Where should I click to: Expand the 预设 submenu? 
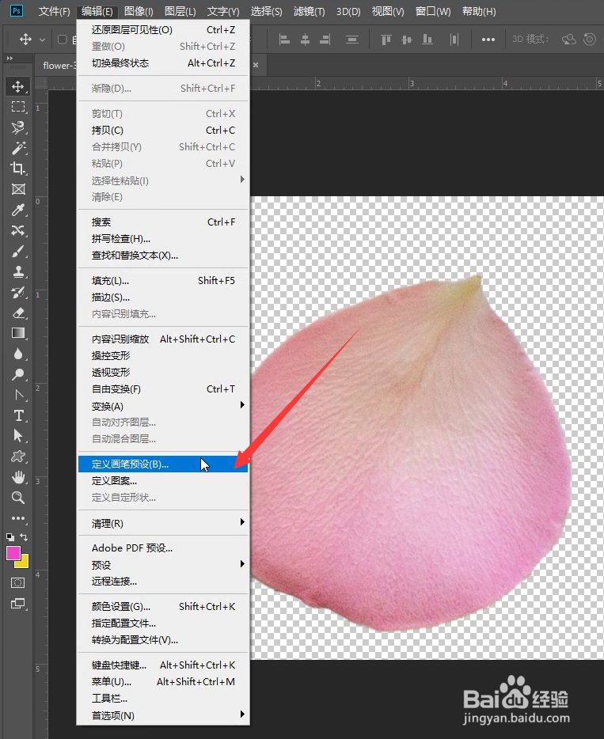pos(163,565)
